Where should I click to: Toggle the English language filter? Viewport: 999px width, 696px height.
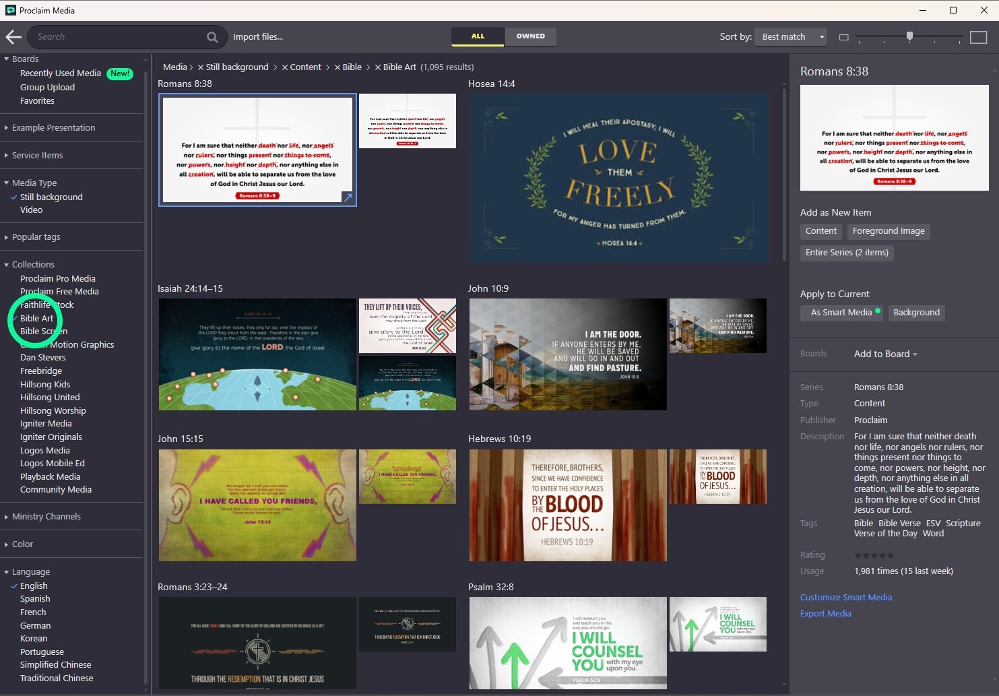click(34, 586)
